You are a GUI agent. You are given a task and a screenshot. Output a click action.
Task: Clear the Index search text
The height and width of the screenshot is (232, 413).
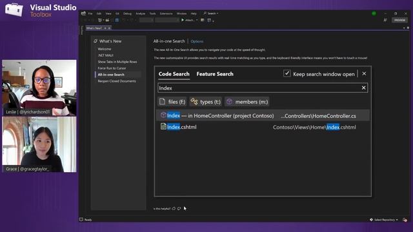click(364, 88)
